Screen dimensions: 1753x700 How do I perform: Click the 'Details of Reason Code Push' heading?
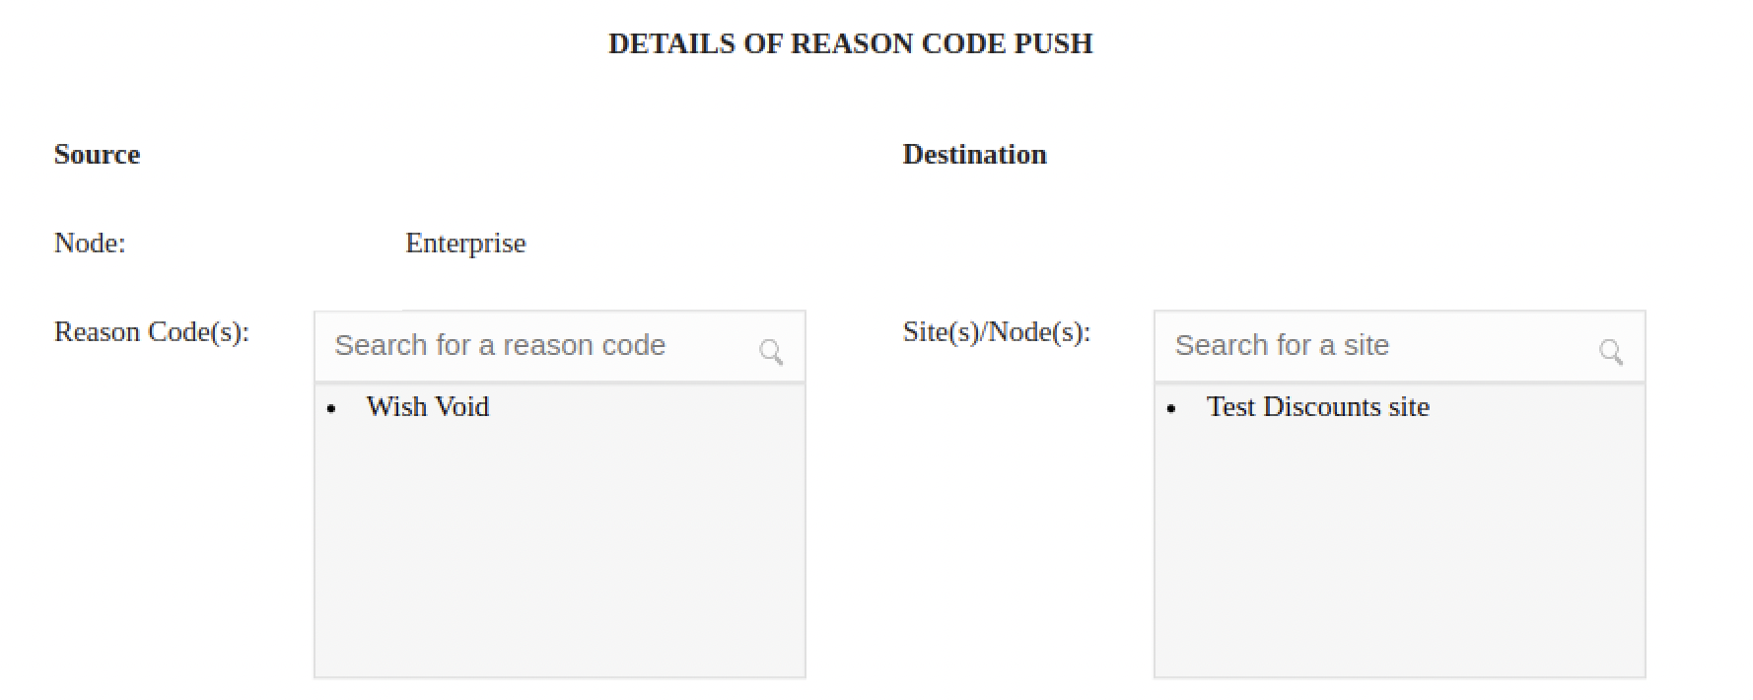point(850,43)
